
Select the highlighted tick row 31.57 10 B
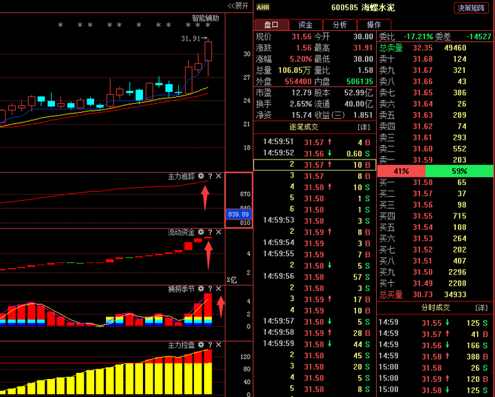(315, 165)
